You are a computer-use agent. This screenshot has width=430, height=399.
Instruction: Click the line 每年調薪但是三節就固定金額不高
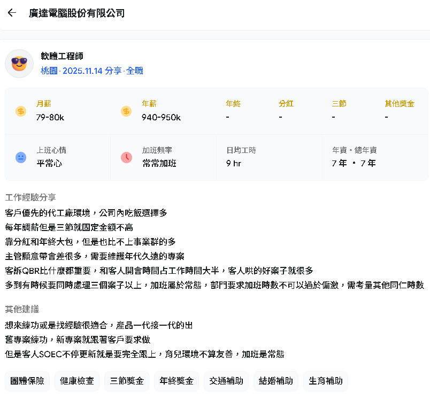[69, 227]
